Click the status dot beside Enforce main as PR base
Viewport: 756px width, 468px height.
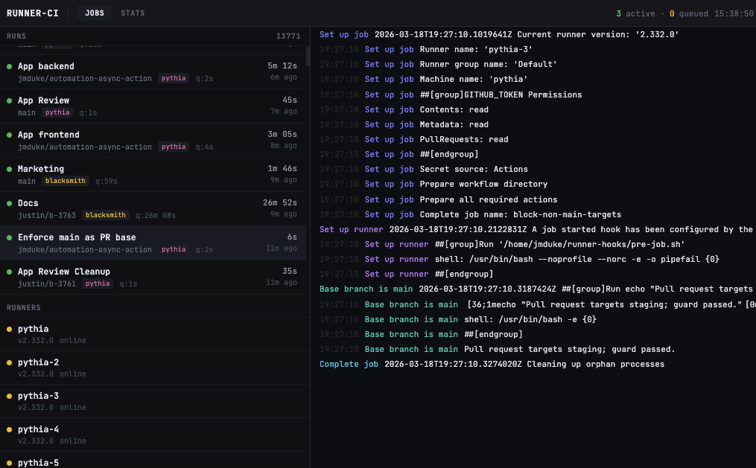[x=7, y=237]
